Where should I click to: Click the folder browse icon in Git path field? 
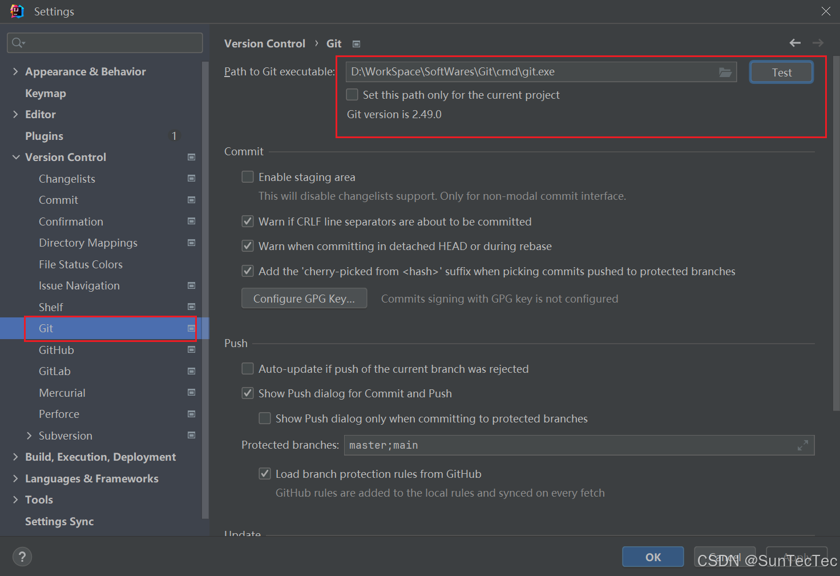(725, 72)
